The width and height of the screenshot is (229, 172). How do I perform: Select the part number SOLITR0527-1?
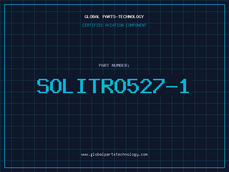point(113,86)
